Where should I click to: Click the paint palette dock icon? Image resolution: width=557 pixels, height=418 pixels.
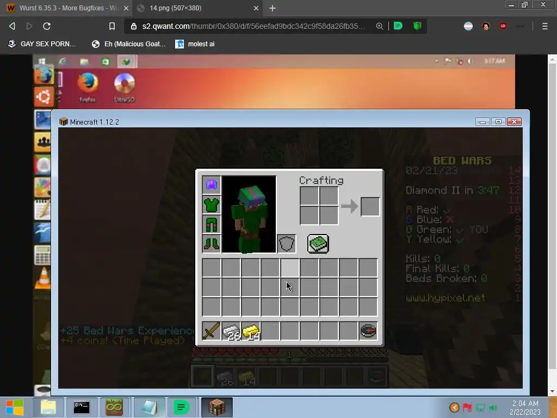point(42,187)
